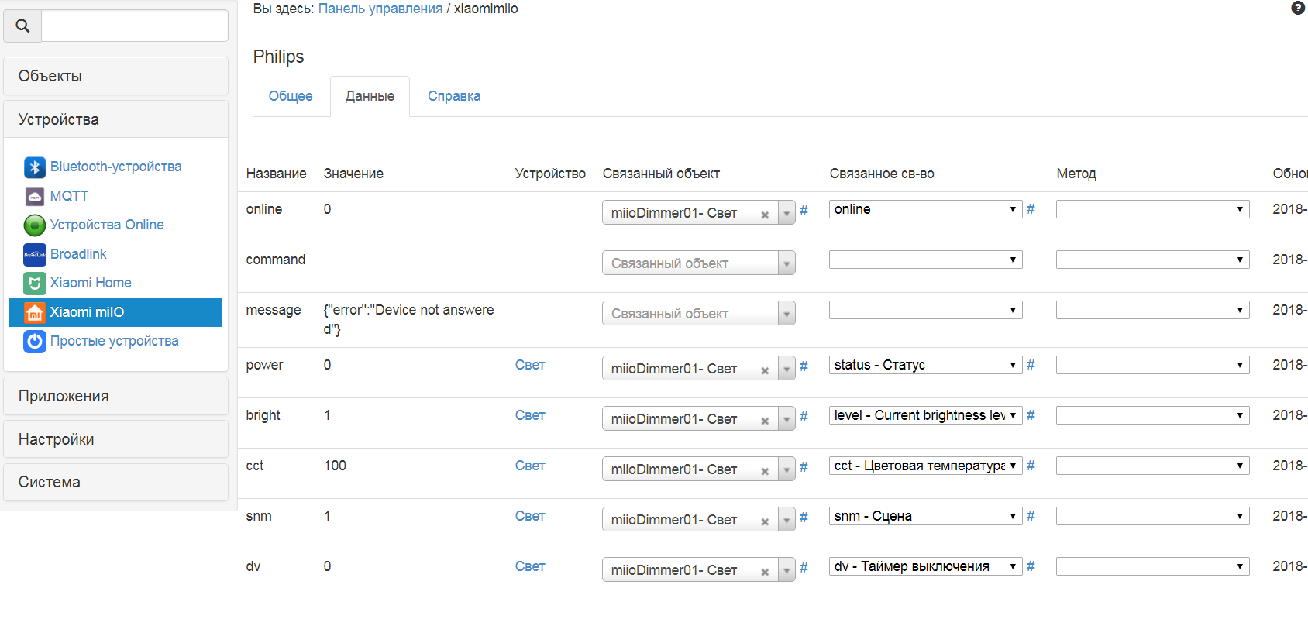The height and width of the screenshot is (619, 1308).
Task: Click the Xiaomi miIO orange house icon
Action: (x=35, y=312)
